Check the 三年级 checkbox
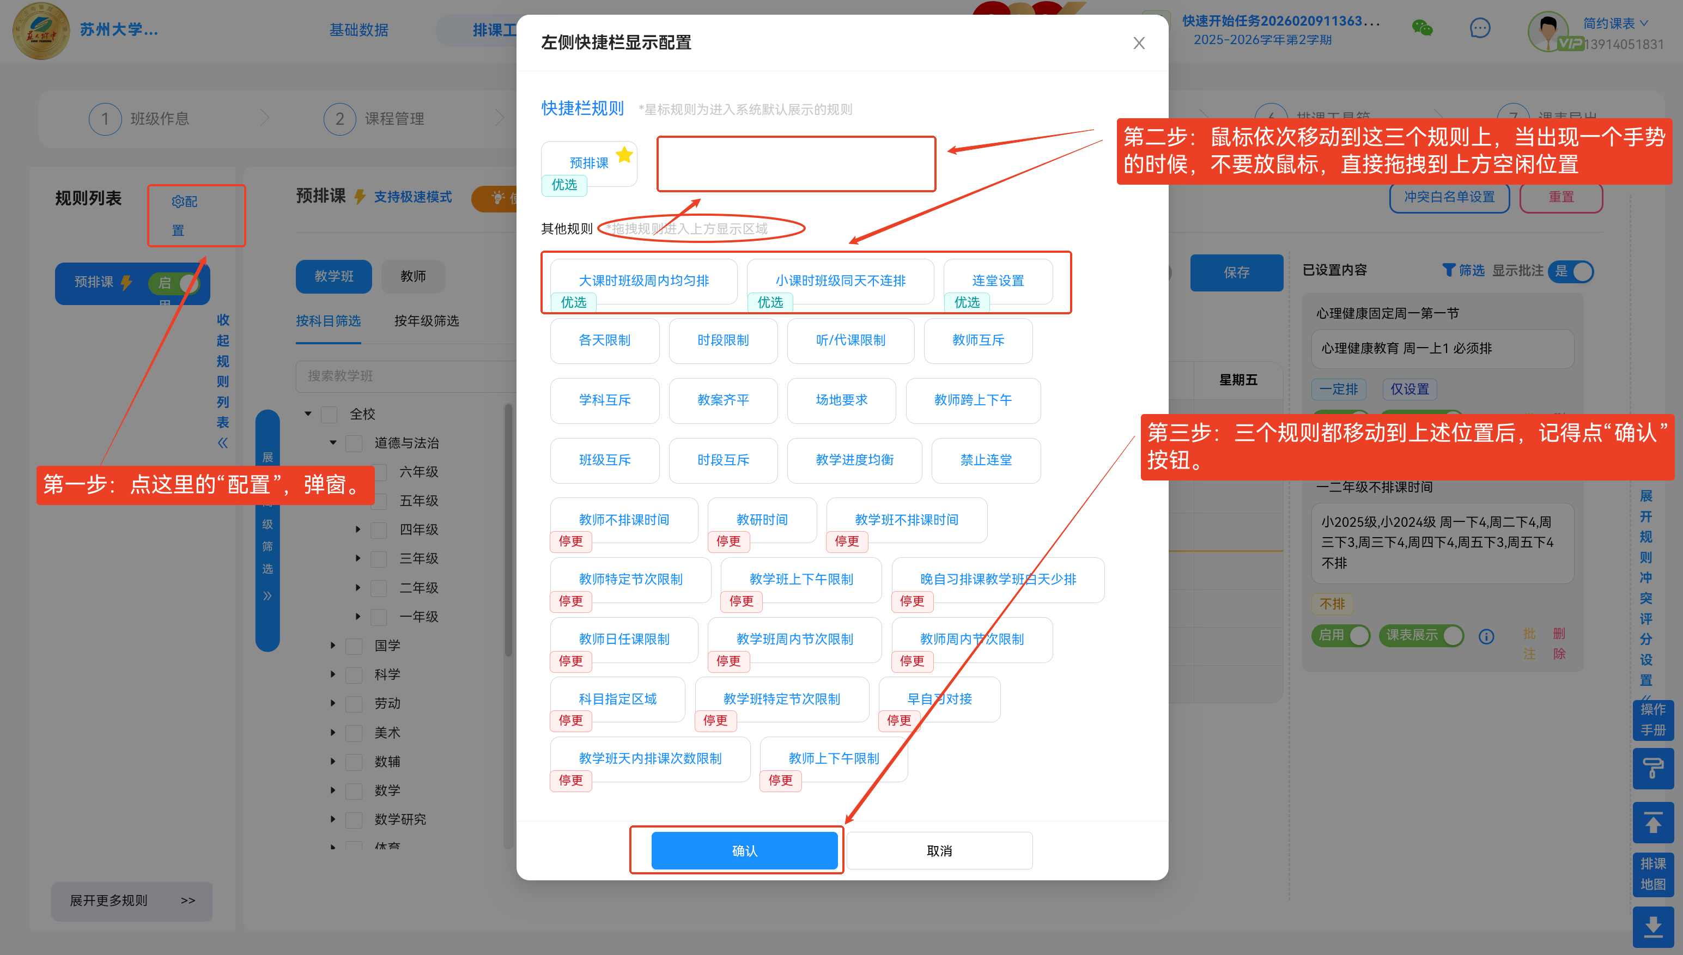 click(379, 559)
